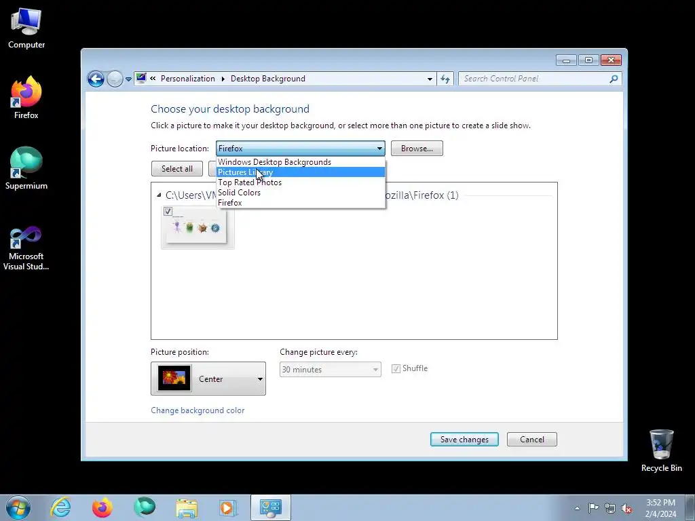Click the Select all button
This screenshot has width=695, height=521.
[177, 169]
